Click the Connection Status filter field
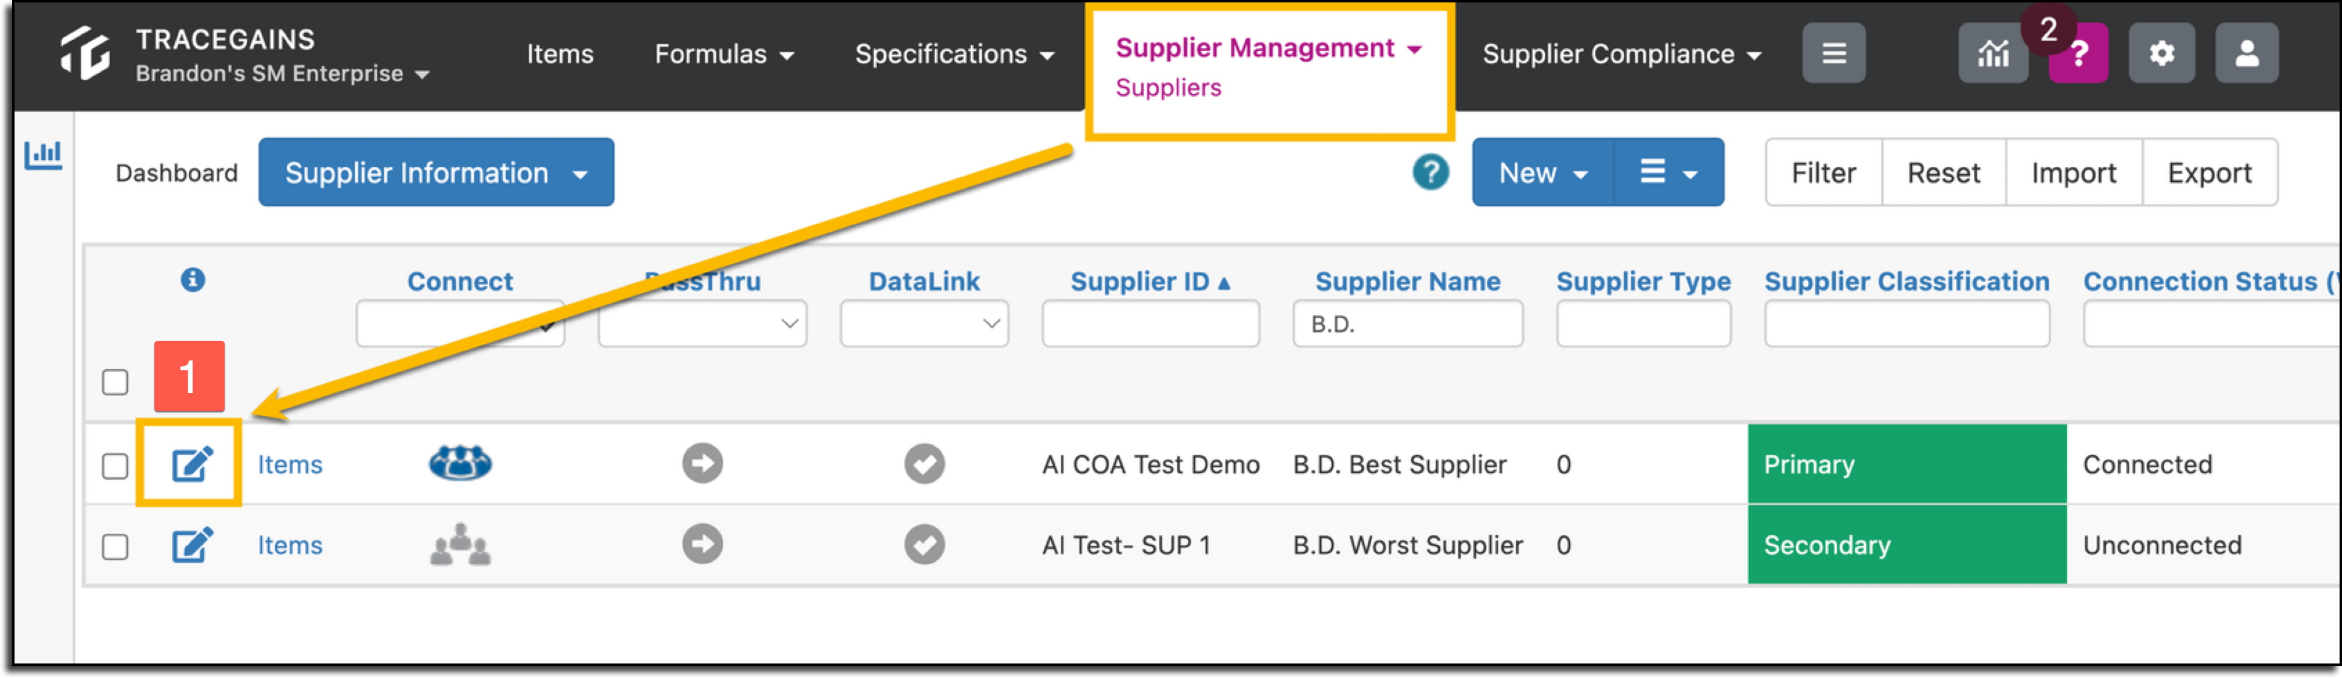Screen dimensions: 2342x678 [2211, 323]
